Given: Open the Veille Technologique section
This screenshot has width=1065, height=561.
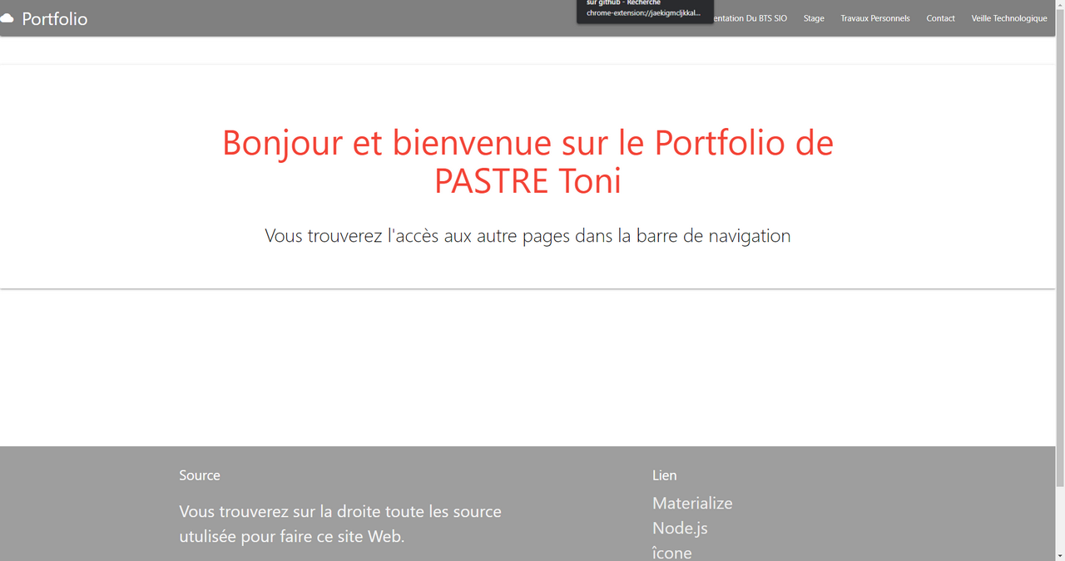Looking at the screenshot, I should [1008, 17].
